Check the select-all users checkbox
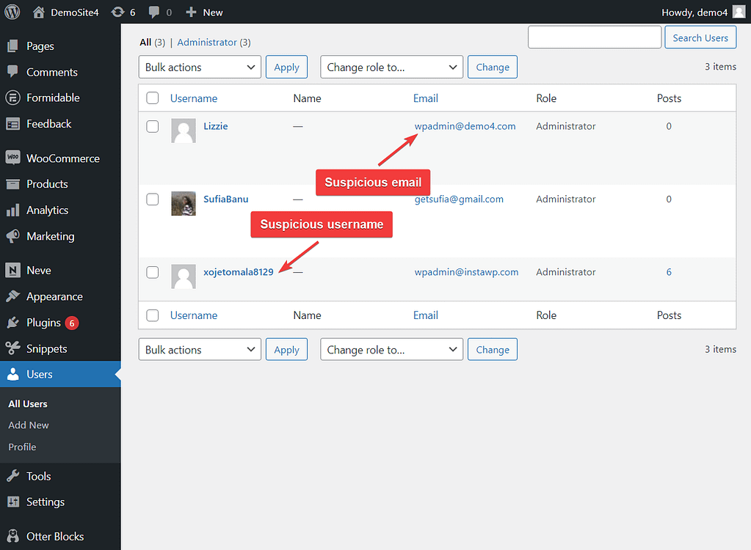 pyautogui.click(x=152, y=98)
